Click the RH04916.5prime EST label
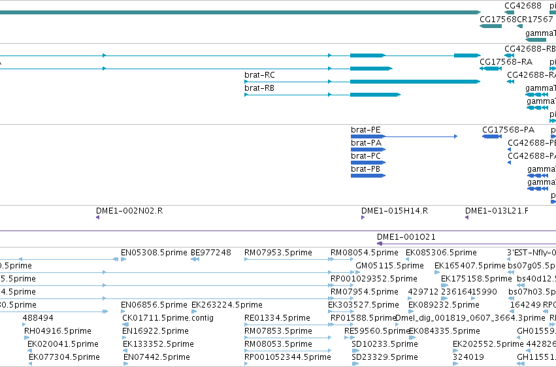 point(57,331)
